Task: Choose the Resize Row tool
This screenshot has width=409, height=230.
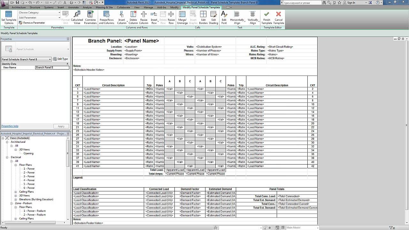Action: click(171, 18)
